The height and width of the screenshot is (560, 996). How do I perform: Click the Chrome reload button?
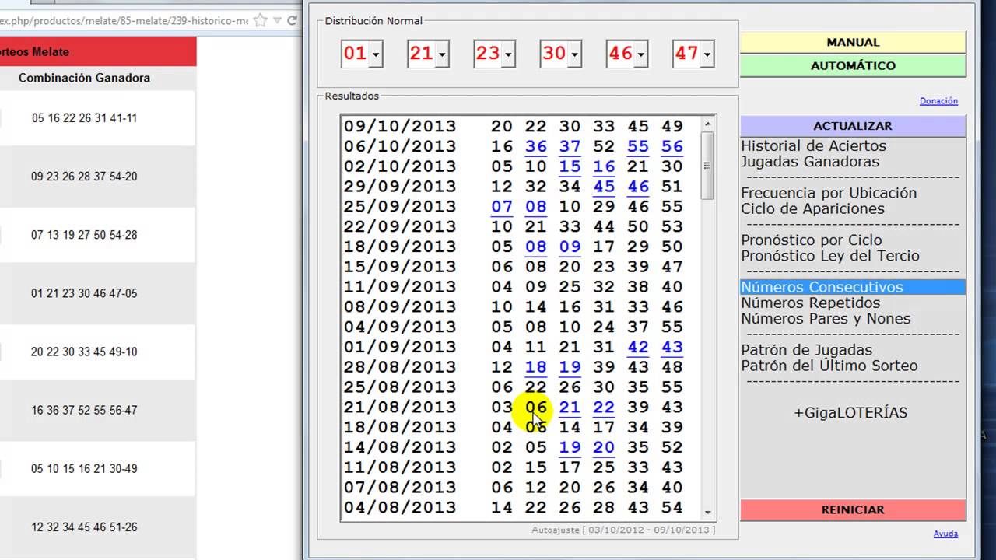click(x=293, y=21)
